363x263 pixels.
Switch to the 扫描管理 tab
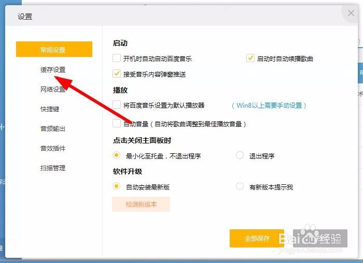(53, 168)
